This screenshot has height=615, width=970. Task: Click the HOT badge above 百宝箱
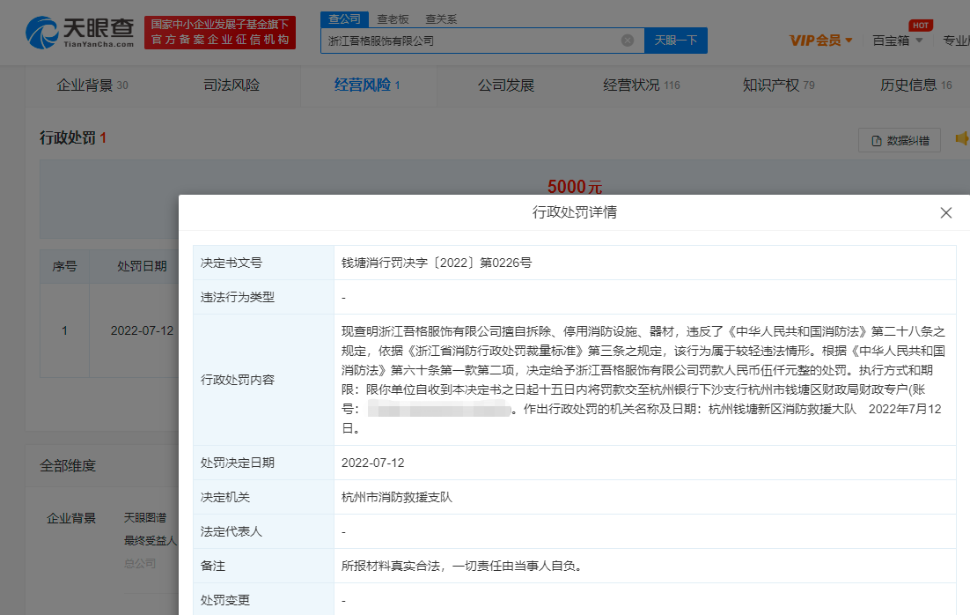[x=921, y=26]
